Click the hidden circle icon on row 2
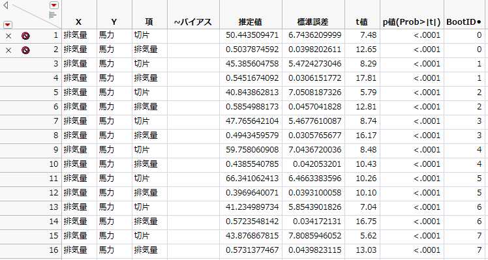Image resolution: width=488 pixels, height=260 pixels. (25, 50)
